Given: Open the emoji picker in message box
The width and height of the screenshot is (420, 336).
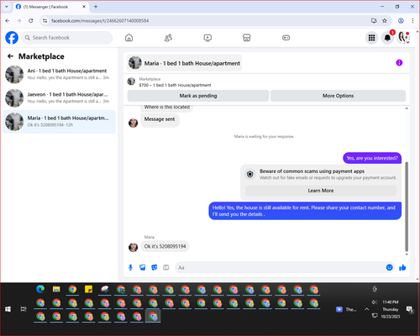Looking at the screenshot, I should tap(390, 267).
